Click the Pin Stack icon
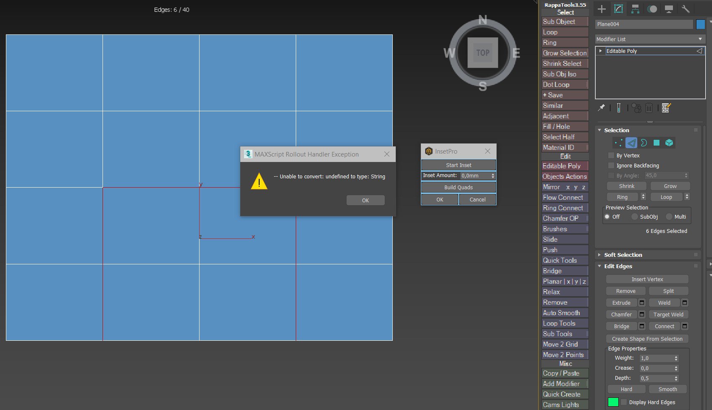712x410 pixels. tap(602, 108)
